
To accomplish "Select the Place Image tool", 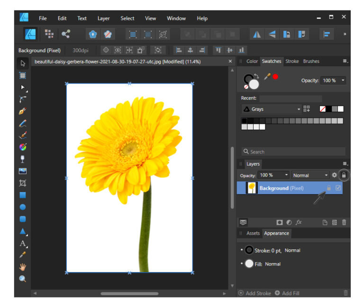I will (23, 171).
